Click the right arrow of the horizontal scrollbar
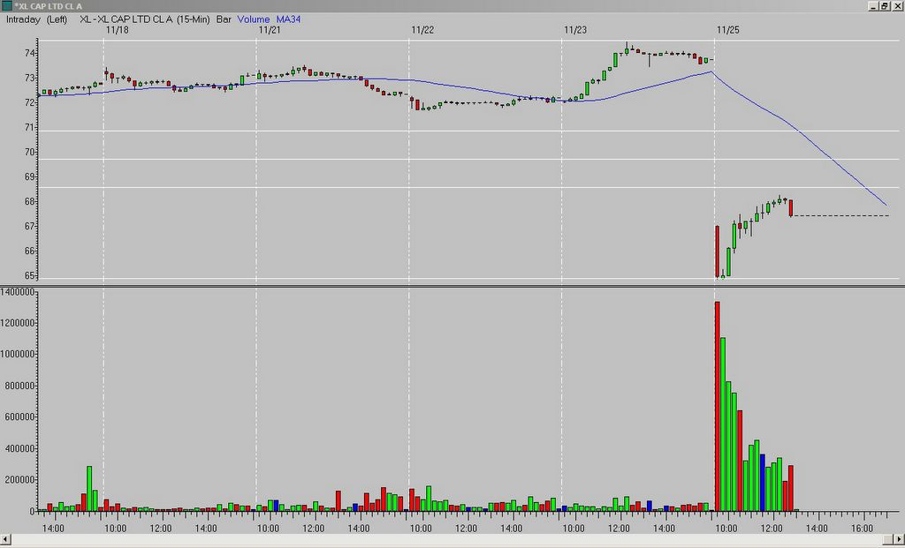The image size is (905, 548). pyautogui.click(x=899, y=539)
